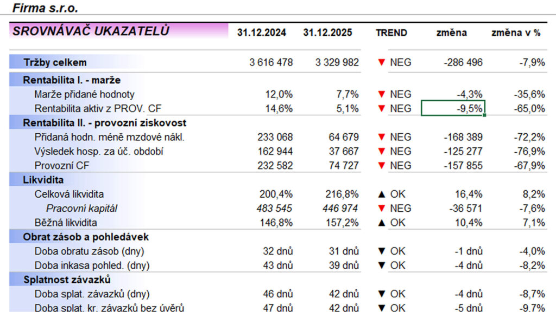Select the Tržby celkem value 3 616 478
Viewport: 556px width, 312px height.
[x=271, y=62]
